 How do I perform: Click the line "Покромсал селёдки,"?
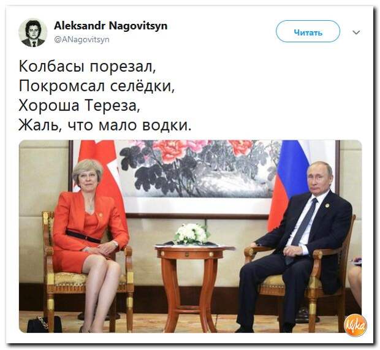point(97,86)
